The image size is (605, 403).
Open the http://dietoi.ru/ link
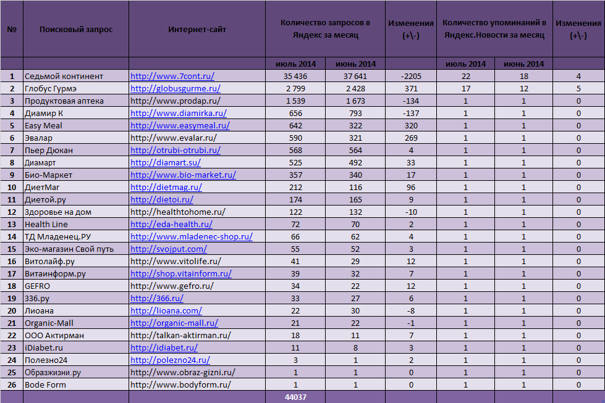coord(162,199)
